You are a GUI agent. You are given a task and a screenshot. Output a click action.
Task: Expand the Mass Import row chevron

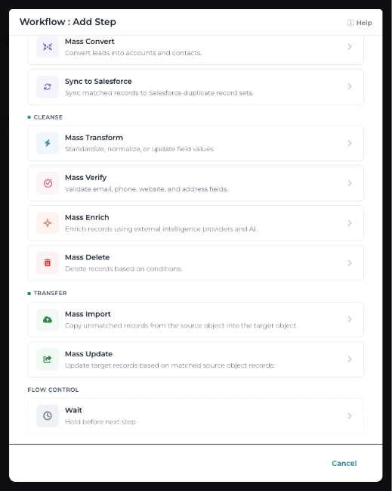[x=350, y=319]
